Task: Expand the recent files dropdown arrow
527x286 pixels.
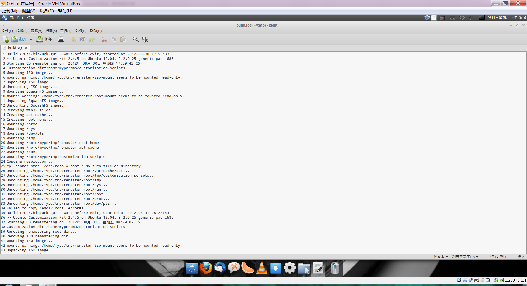Action: pos(31,40)
